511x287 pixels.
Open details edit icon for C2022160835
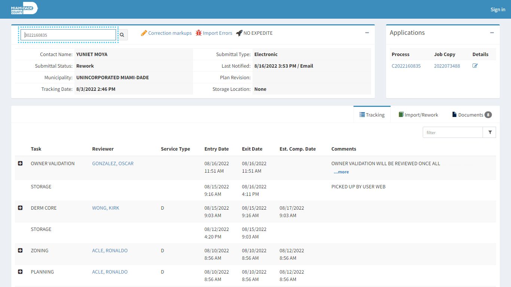coord(475,66)
